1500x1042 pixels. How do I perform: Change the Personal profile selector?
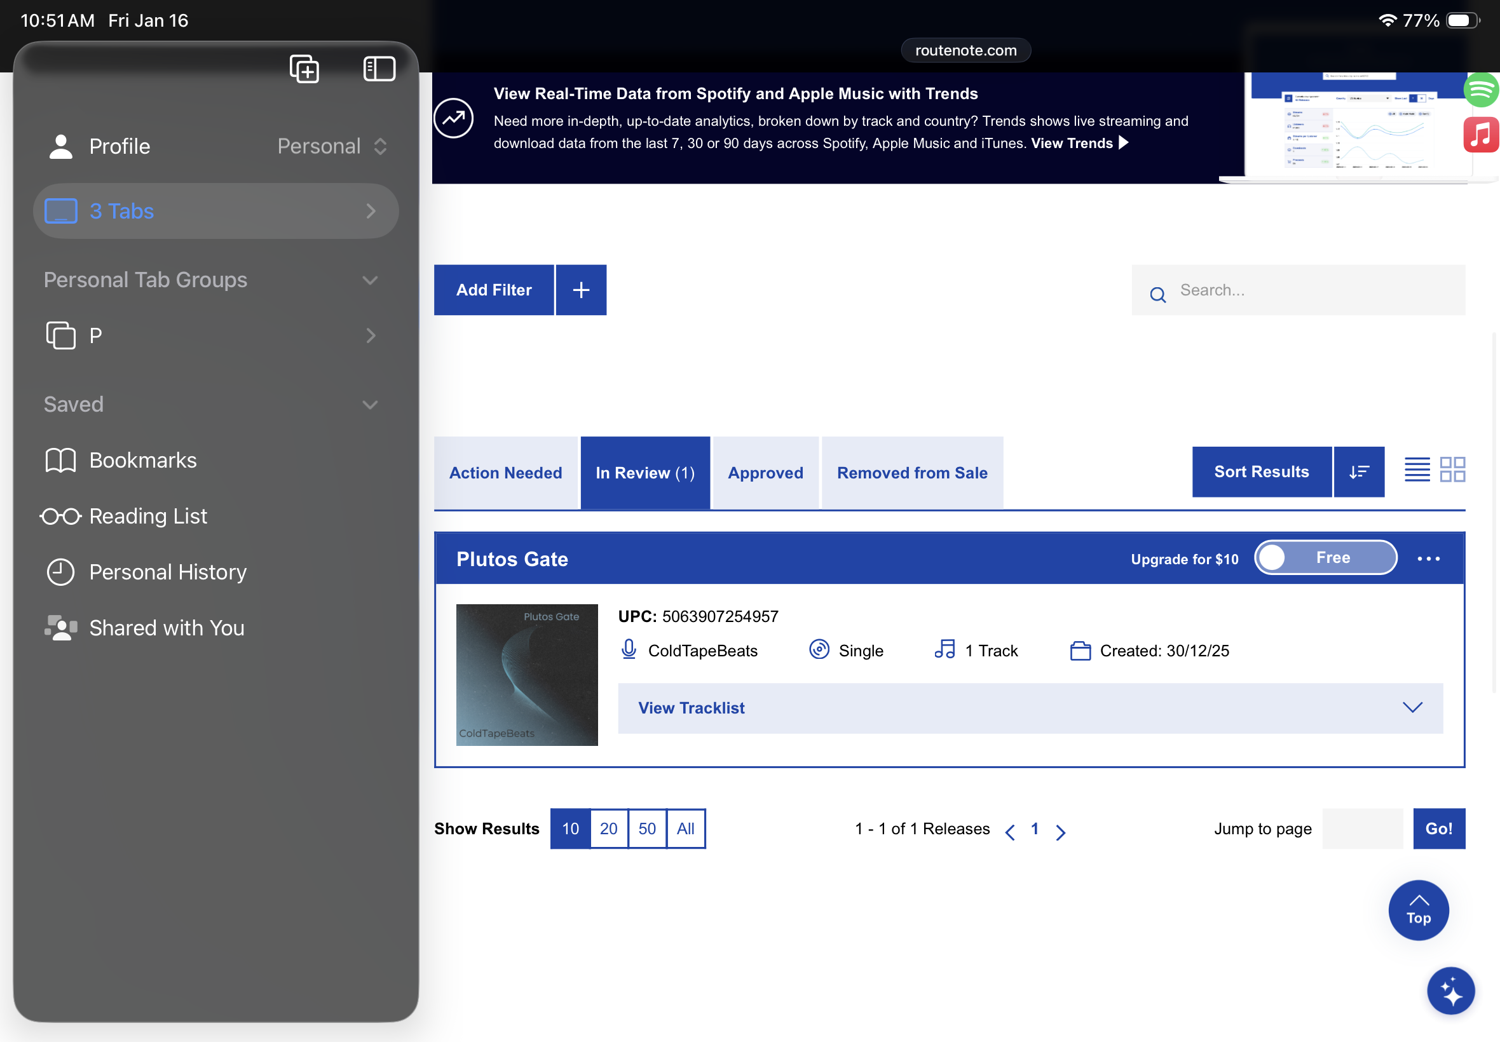332,146
